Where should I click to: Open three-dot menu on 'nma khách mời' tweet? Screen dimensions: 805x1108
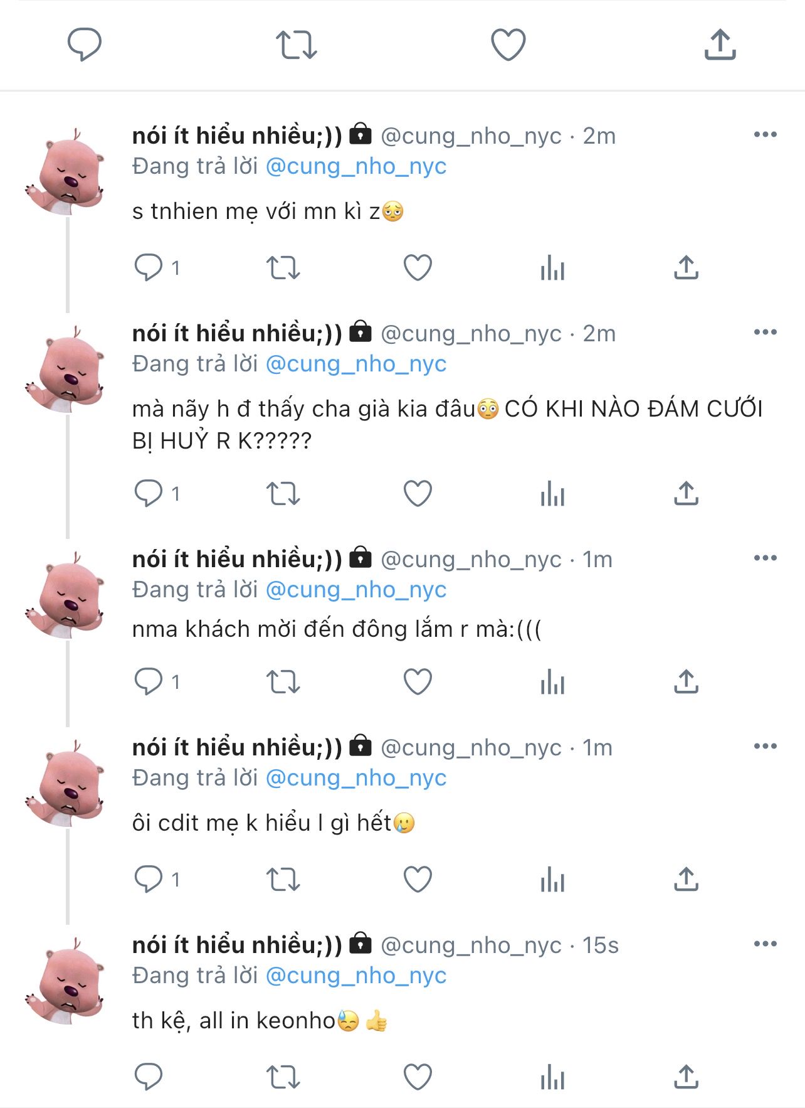tap(766, 558)
